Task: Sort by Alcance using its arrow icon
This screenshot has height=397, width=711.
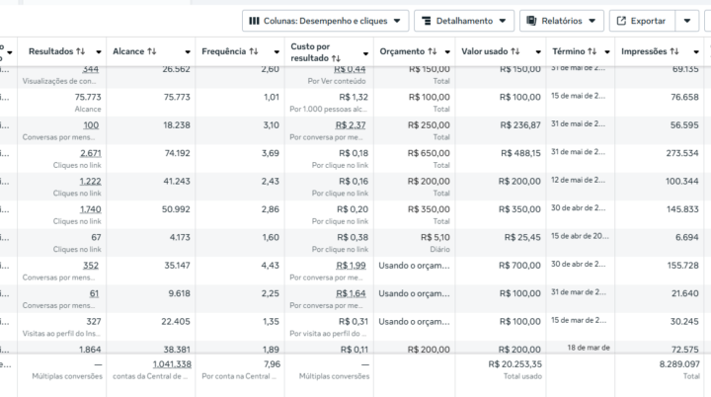Action: 151,51
